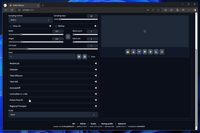The image size is (200, 133).
Task: Click the sparkle hires upscale icon
Action: point(162,52)
